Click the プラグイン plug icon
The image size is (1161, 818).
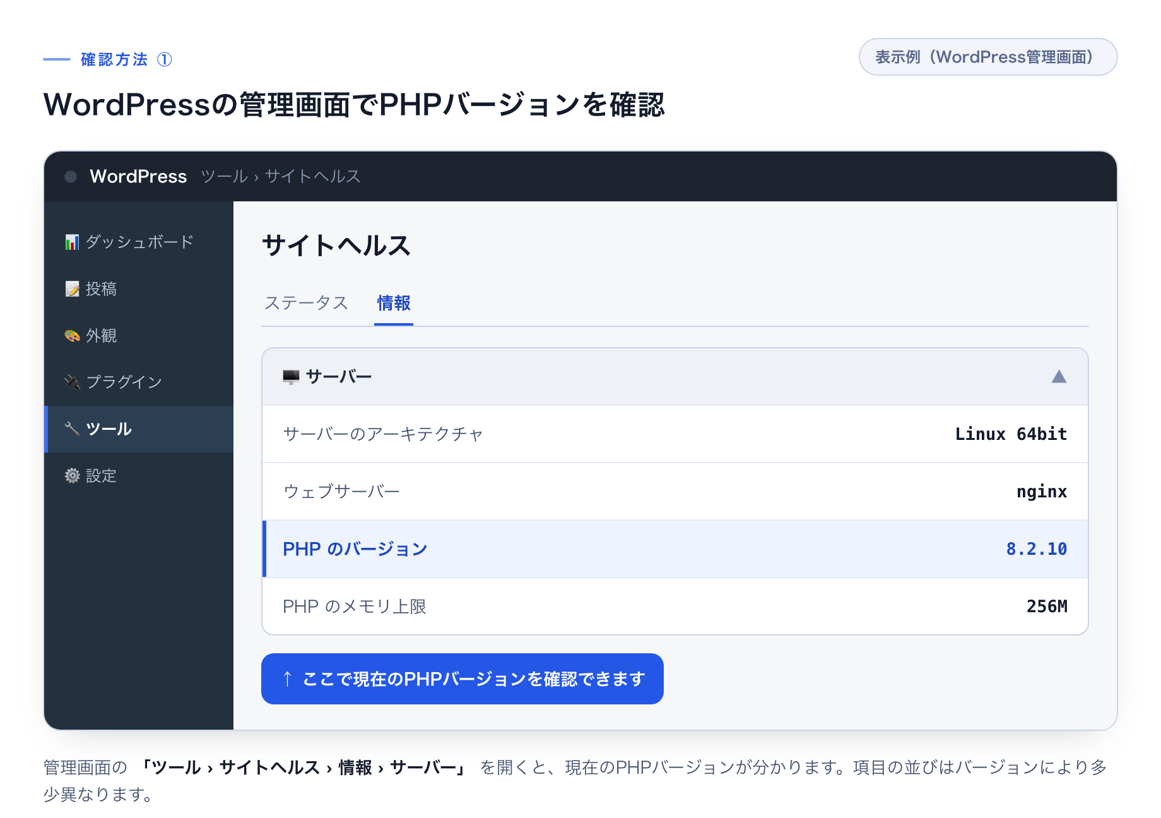(x=72, y=382)
